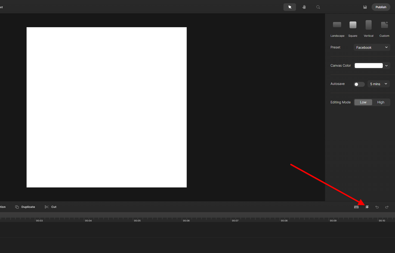The image size is (395, 253).
Task: Click the Editing Mode label
Action: coord(341,102)
